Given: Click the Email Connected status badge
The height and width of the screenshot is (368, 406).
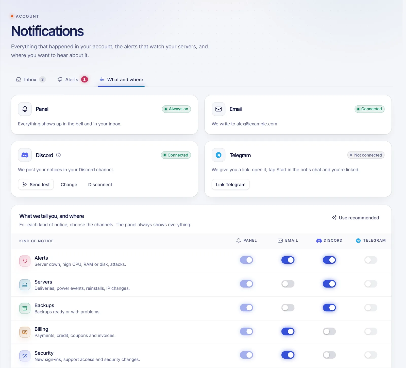Looking at the screenshot, I should click(x=369, y=109).
